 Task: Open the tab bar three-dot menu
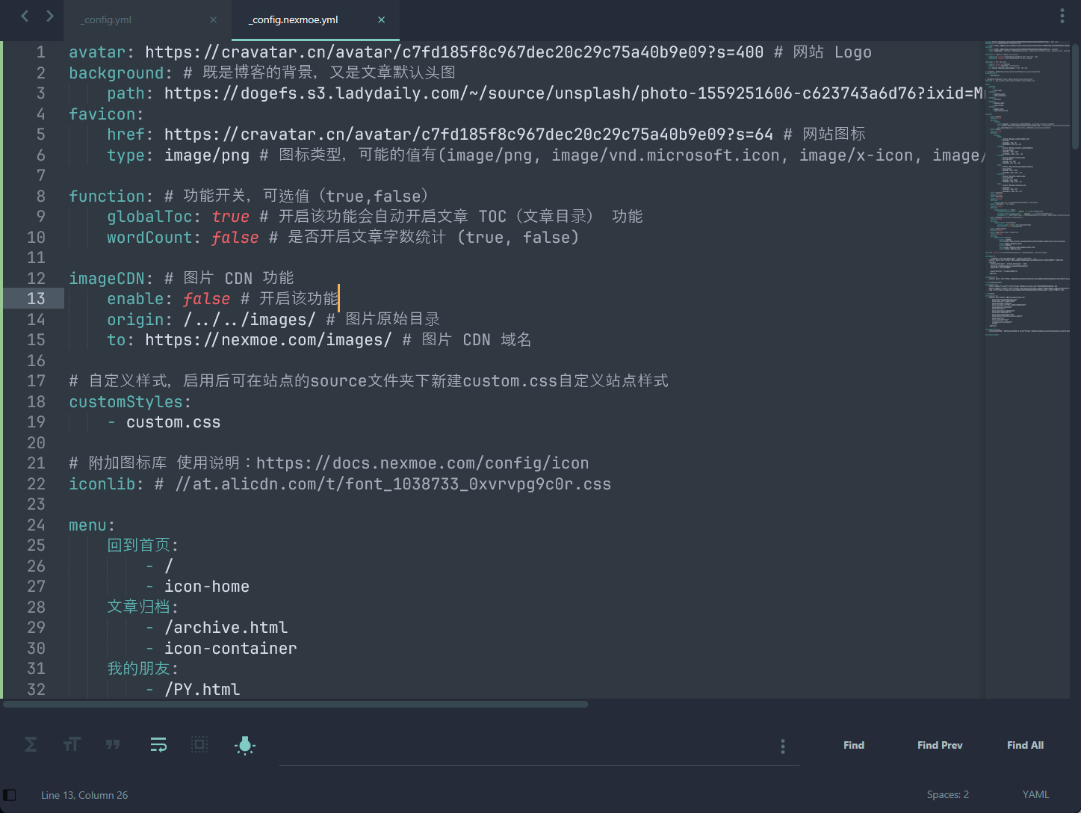tap(1062, 16)
